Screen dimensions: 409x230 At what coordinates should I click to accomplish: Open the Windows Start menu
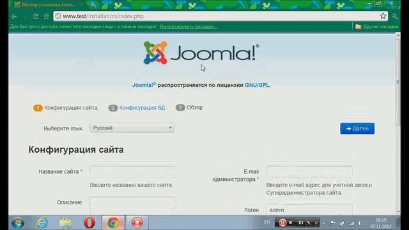click(18, 223)
